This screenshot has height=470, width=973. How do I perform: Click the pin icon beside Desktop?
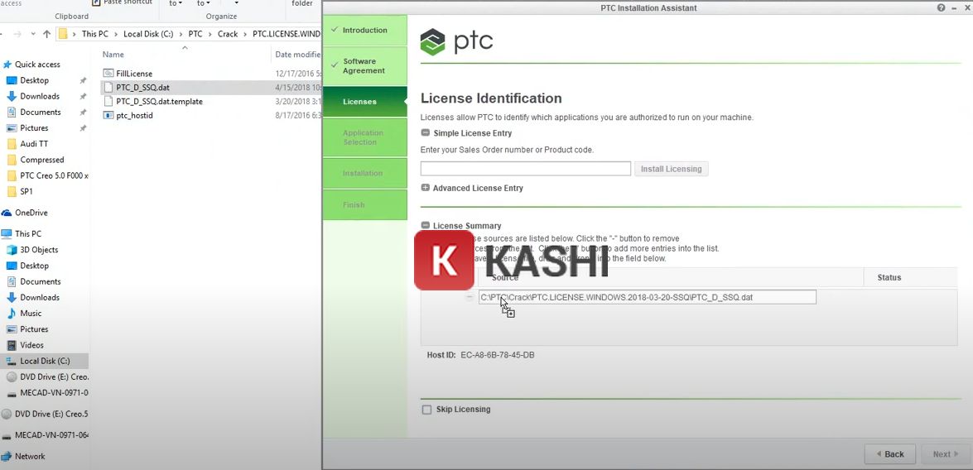tap(83, 80)
